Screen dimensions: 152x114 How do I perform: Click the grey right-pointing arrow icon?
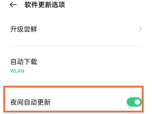(x=140, y=29)
